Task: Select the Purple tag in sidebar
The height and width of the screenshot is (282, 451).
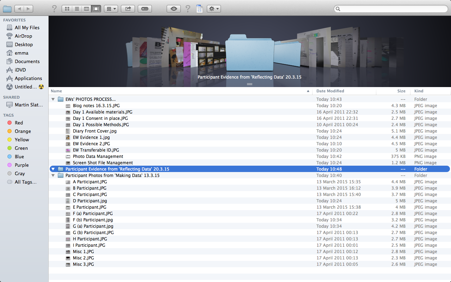Action: tap(21, 165)
